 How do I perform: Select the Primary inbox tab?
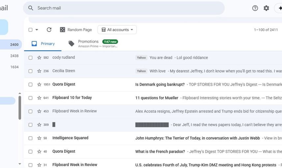click(43, 44)
